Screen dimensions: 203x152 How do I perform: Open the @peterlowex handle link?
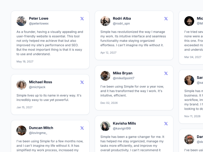(39, 24)
